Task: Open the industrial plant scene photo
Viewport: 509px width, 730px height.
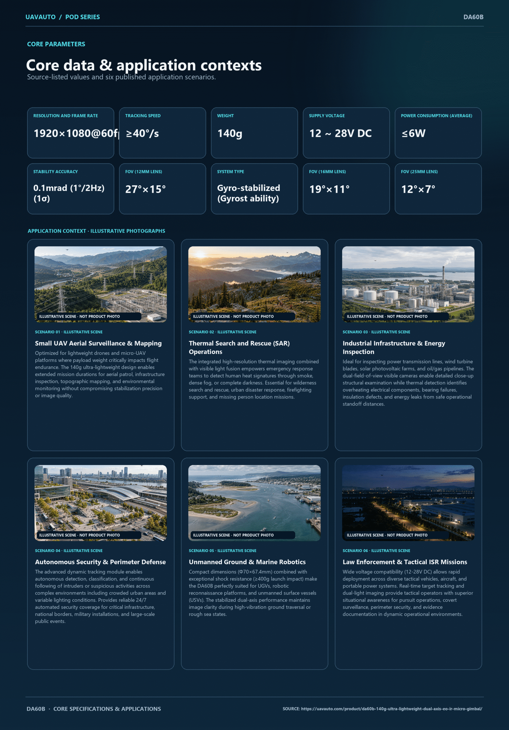Action: pyautogui.click(x=408, y=284)
